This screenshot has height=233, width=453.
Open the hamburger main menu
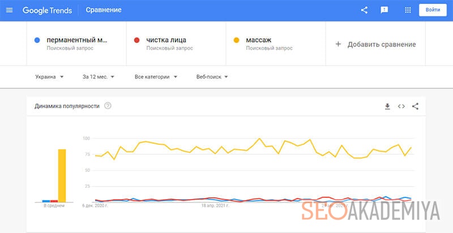tap(9, 10)
